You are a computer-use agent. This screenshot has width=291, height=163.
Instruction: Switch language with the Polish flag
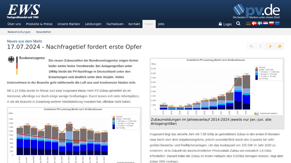click(271, 23)
